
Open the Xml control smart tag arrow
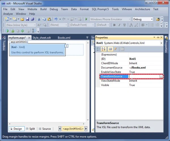pos(66,46)
